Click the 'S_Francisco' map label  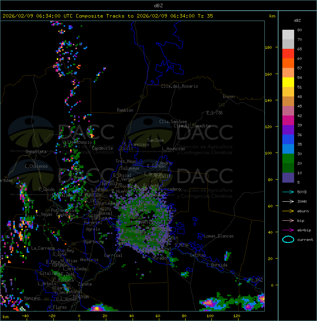coord(136,144)
